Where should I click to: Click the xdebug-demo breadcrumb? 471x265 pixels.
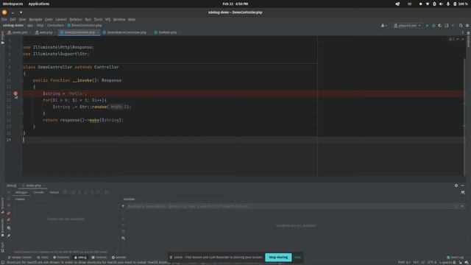click(x=13, y=26)
